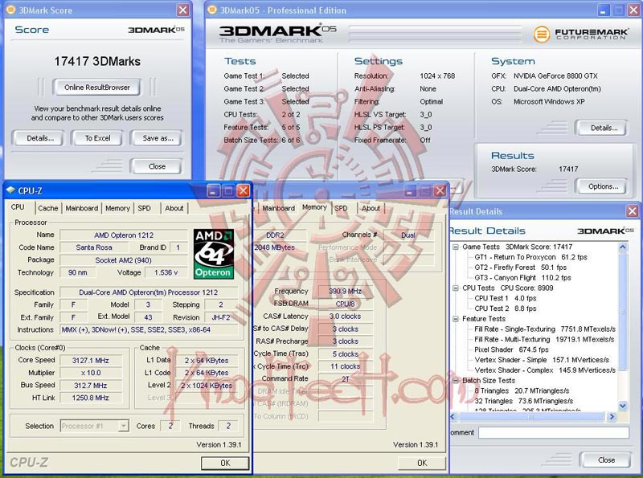Viewport: 643px width, 478px height.
Task: Open the Mainboard tab in front CPU-Z
Action: [82, 208]
